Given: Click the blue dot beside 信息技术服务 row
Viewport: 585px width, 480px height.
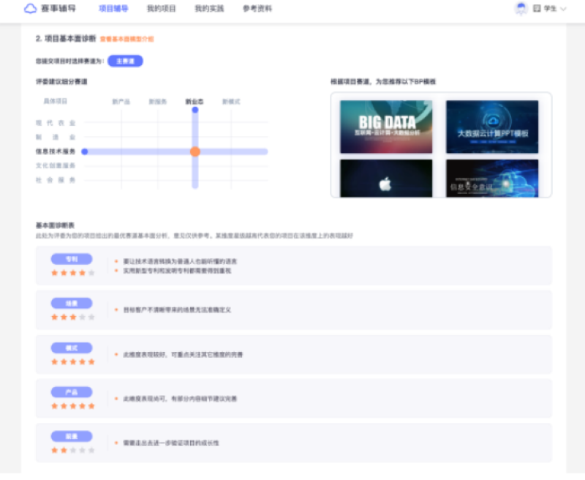Looking at the screenshot, I should click(x=85, y=151).
